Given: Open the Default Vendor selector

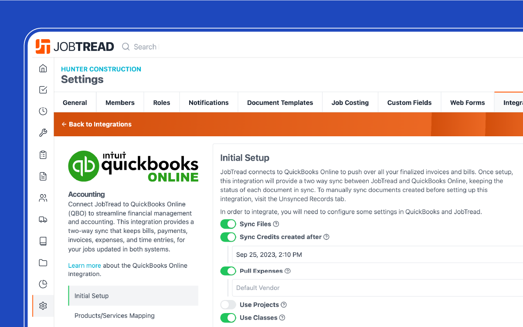Looking at the screenshot, I should tap(305, 288).
